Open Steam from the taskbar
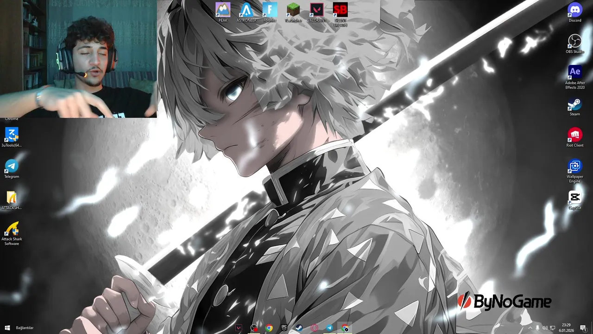This screenshot has height=334, width=593. tap(299, 328)
